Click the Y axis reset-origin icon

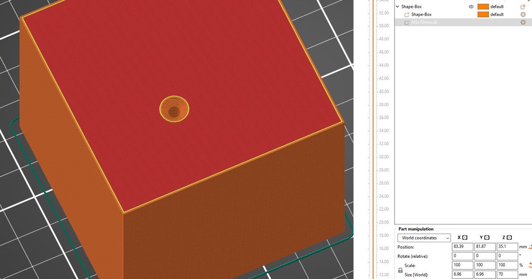pyautogui.click(x=487, y=237)
